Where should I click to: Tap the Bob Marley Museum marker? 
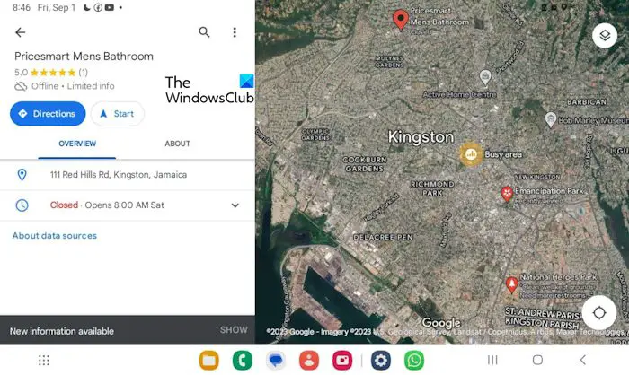[551, 119]
